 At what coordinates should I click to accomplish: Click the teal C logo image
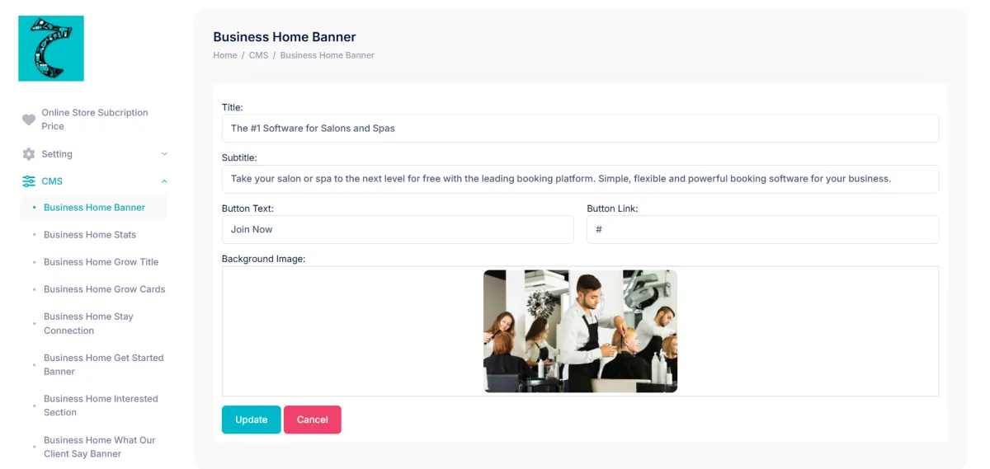click(x=51, y=49)
